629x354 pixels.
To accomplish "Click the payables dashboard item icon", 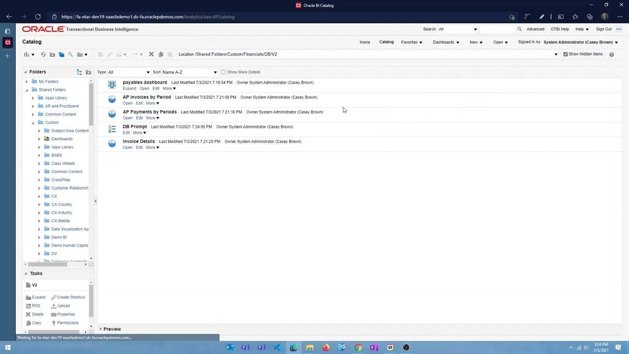I will coord(112,85).
